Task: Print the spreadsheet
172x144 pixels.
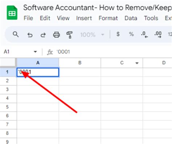Action: [x=57, y=35]
